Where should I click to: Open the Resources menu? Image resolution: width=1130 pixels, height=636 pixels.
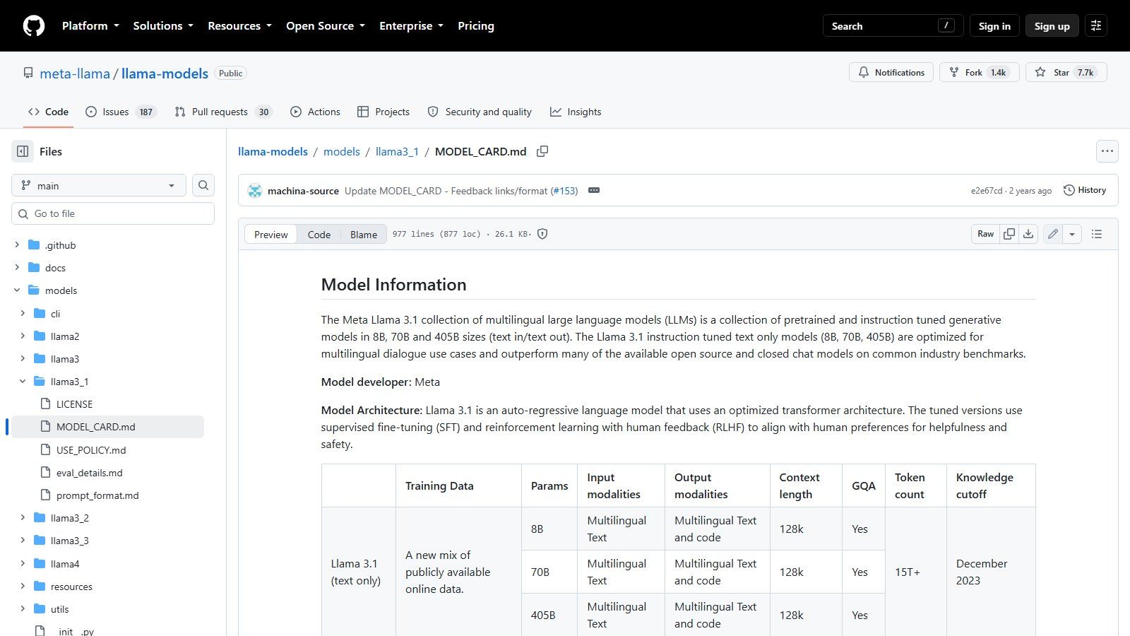pos(239,26)
